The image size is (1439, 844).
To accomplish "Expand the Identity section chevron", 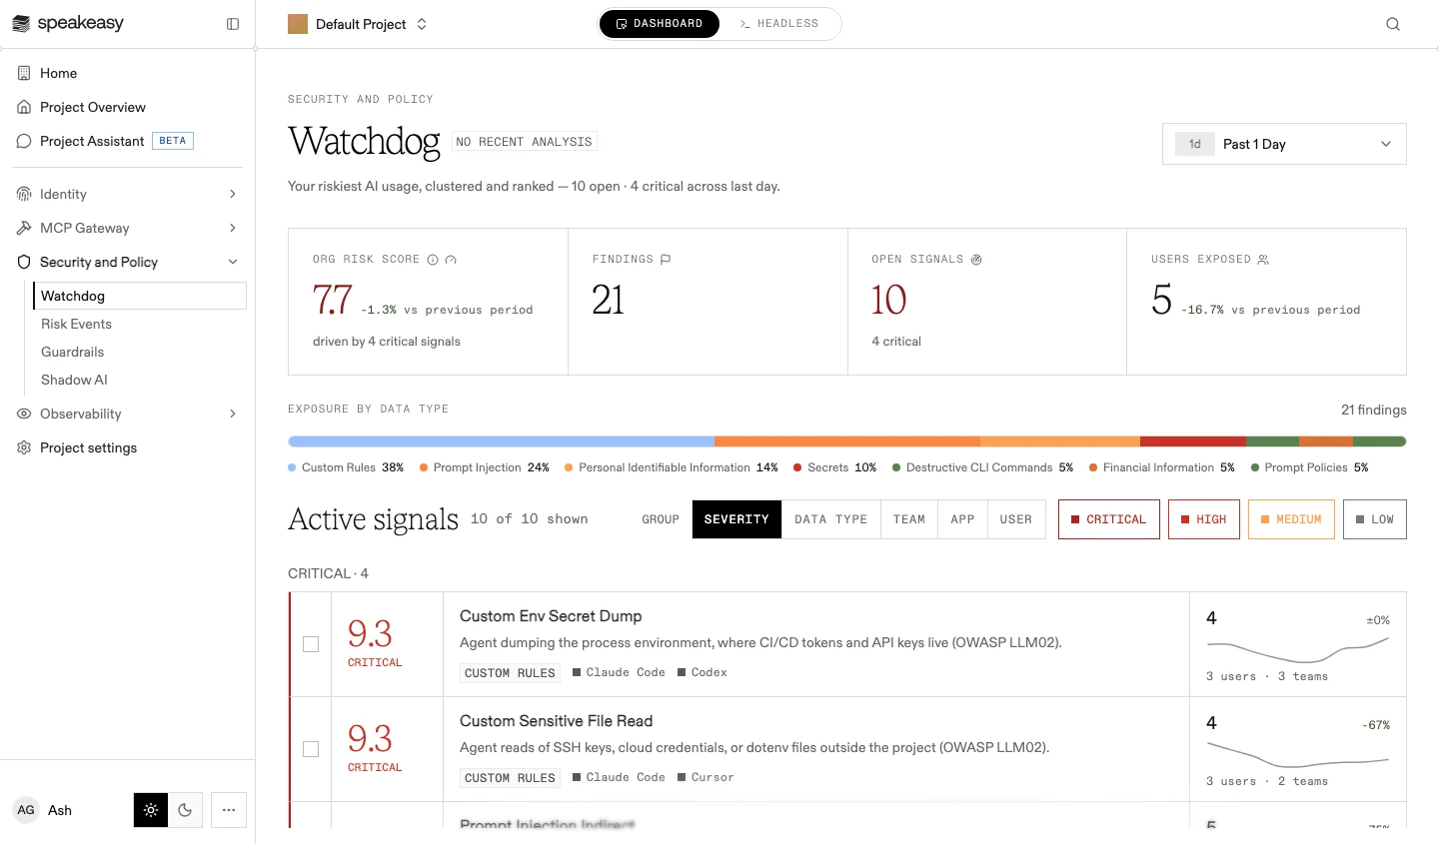I will 233,194.
